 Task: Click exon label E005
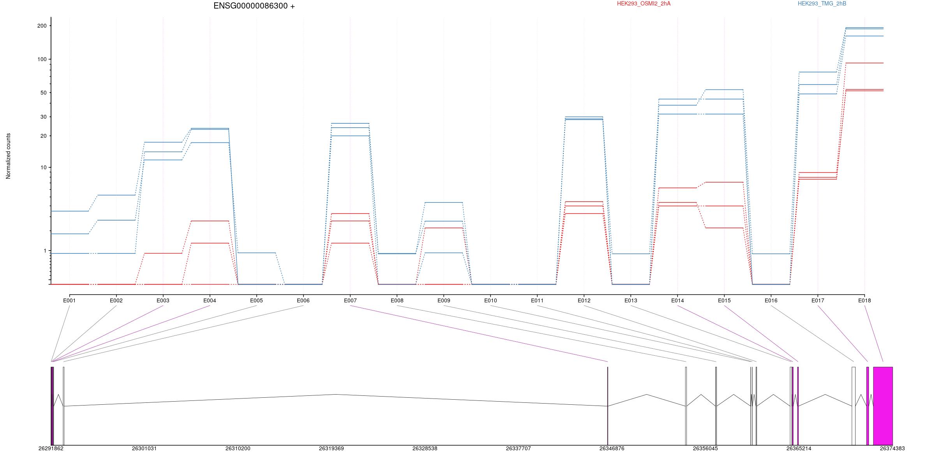coord(256,300)
